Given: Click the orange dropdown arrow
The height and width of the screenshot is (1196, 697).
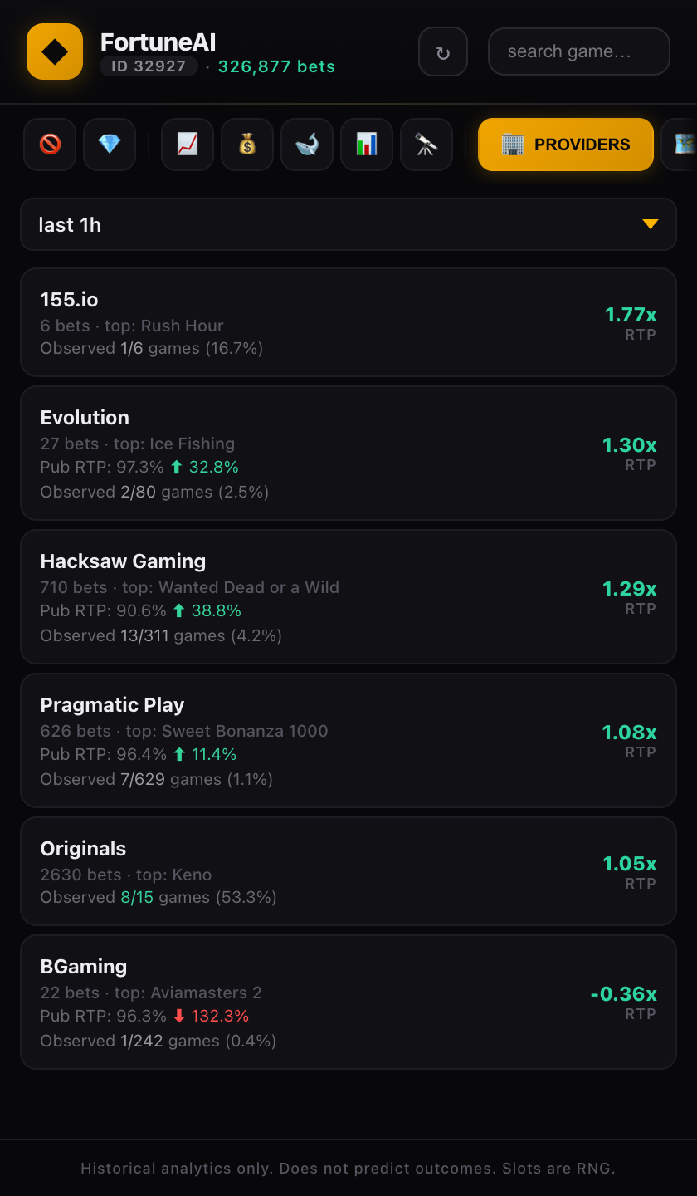Looking at the screenshot, I should (x=651, y=224).
